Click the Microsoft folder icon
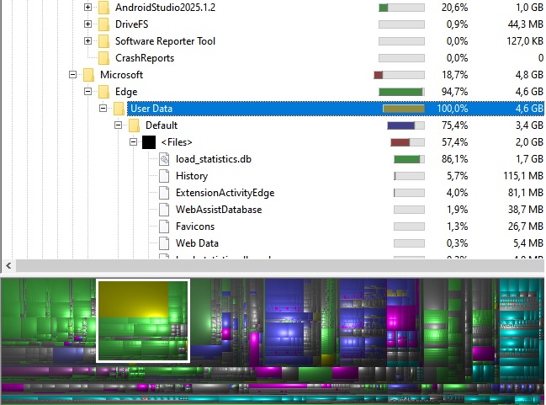Screen dimensions: 546x405 coord(88,75)
